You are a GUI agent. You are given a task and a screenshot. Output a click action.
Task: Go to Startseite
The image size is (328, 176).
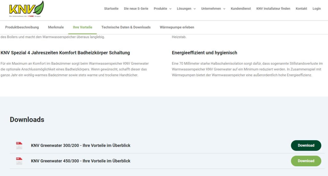click(x=111, y=8)
